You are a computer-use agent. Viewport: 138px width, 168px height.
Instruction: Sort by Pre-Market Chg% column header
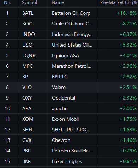click(x=119, y=2)
